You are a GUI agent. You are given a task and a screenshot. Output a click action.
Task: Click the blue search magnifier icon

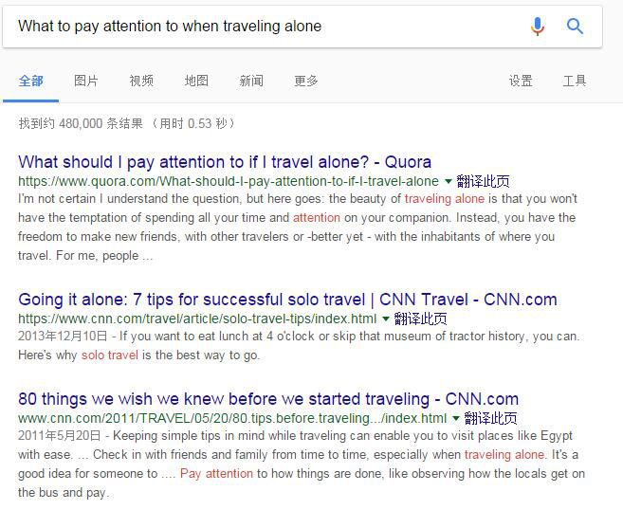point(575,27)
